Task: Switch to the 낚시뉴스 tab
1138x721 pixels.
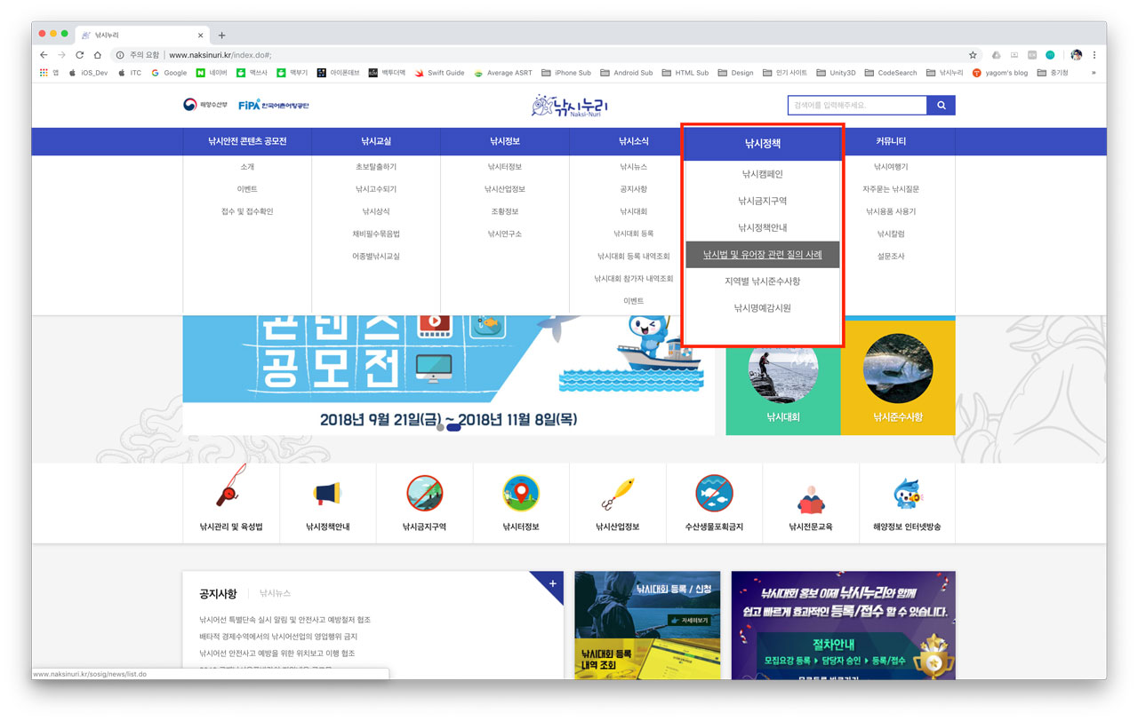Action: coord(275,593)
